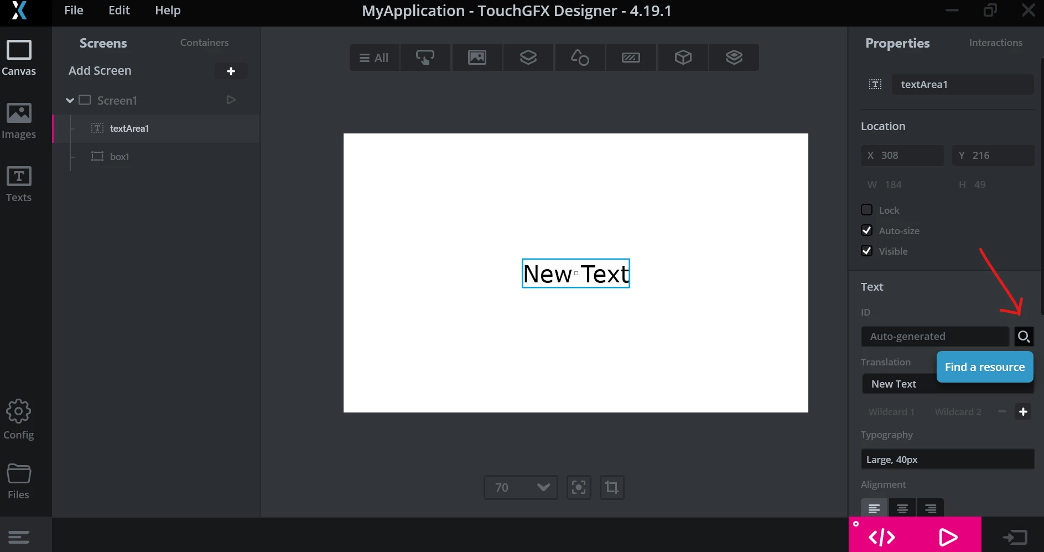The height and width of the screenshot is (552, 1044).
Task: Click the textArea1 name input field
Action: point(963,84)
